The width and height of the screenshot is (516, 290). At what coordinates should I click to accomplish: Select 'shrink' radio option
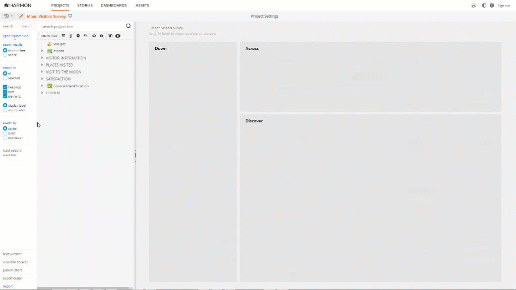coord(5,55)
